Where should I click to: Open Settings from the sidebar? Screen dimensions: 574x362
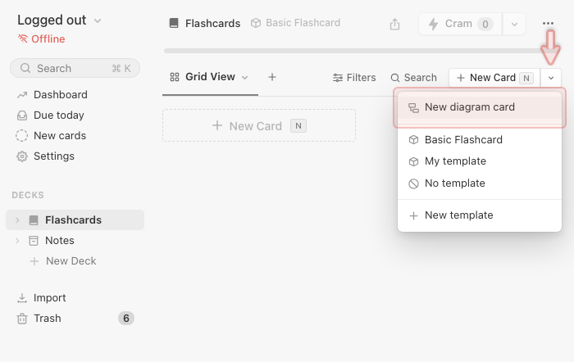click(x=53, y=156)
